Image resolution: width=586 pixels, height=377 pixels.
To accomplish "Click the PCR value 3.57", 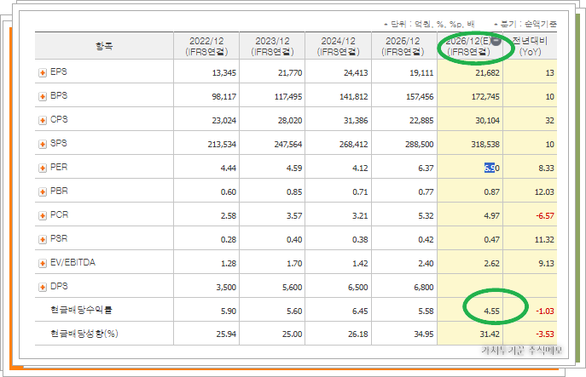I will click(294, 216).
